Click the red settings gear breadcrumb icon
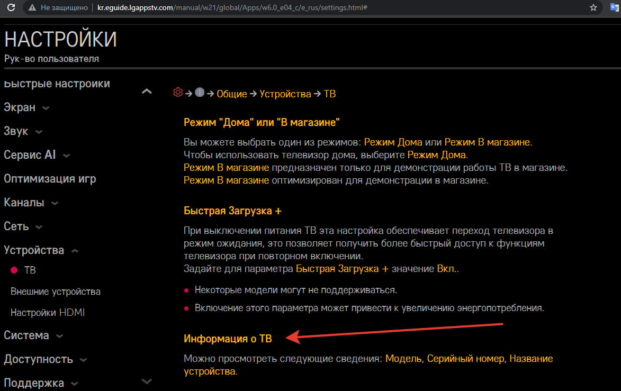The height and width of the screenshot is (391, 621). pyautogui.click(x=178, y=93)
